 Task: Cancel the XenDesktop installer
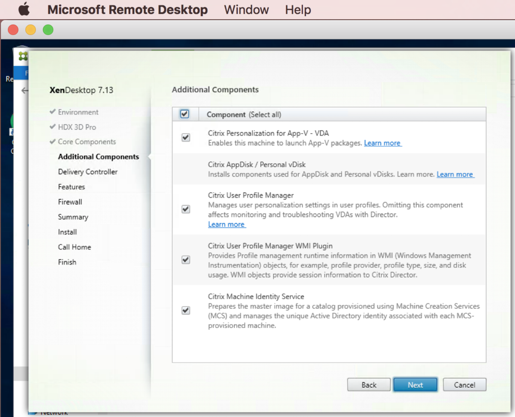tap(464, 385)
